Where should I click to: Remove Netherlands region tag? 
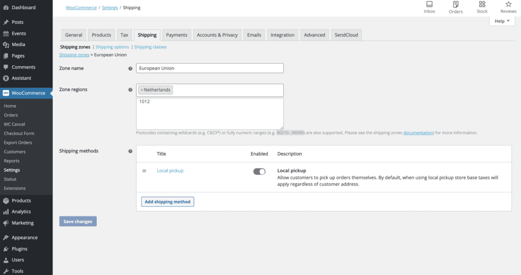pos(141,89)
